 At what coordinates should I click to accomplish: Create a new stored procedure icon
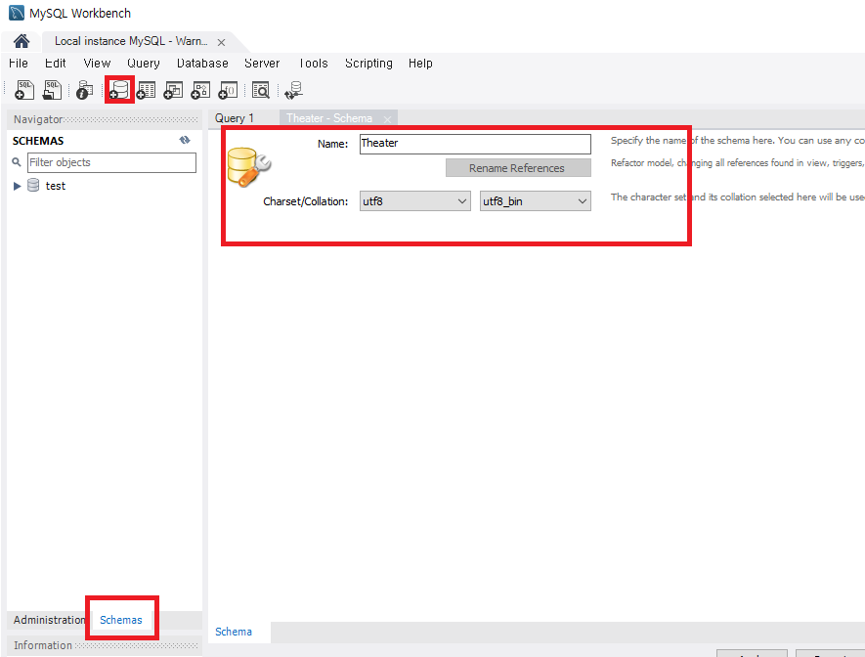pyautogui.click(x=200, y=90)
